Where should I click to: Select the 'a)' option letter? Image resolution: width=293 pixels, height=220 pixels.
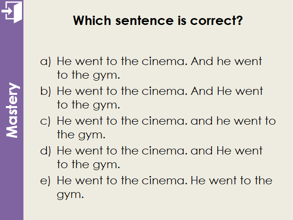coord(45,62)
